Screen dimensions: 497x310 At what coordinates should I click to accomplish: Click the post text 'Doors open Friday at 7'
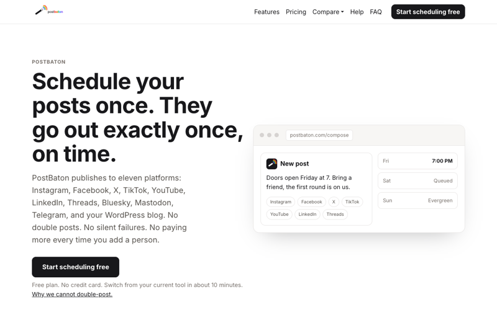[309, 182]
